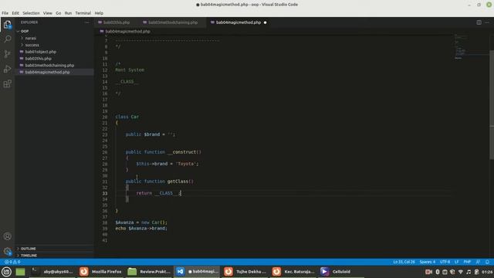Switch to Mozilla Firefox in taskbar
The image size is (494, 278).
click(100, 272)
